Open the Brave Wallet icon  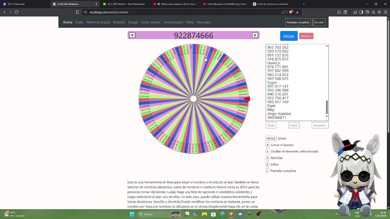point(367,12)
